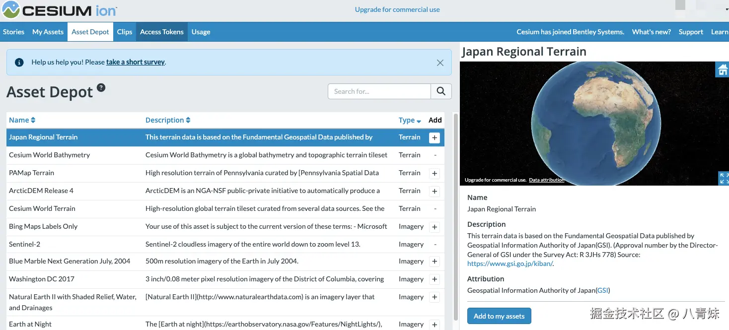Add ArcticDEM Release 4 plus icon
Viewport: 729px width, 330px height.
click(435, 191)
